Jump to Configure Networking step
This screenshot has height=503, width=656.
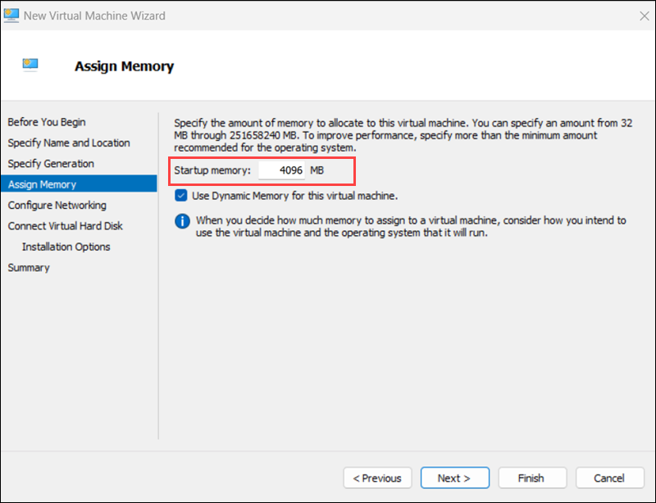(x=57, y=206)
